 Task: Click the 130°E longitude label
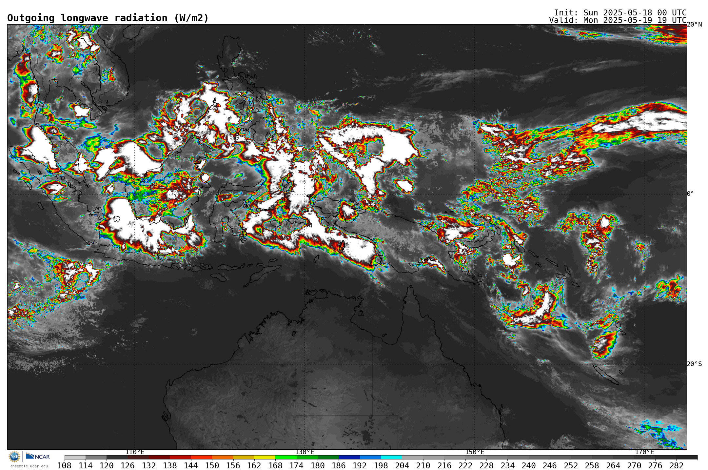[x=305, y=452]
